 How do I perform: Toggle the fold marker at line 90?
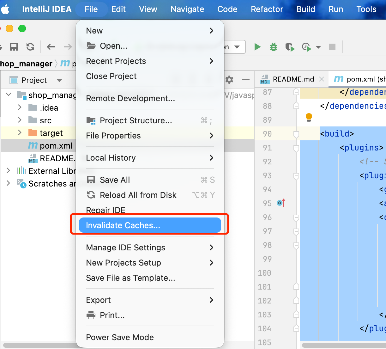[x=296, y=134]
